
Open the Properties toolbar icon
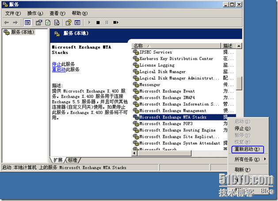(39, 23)
